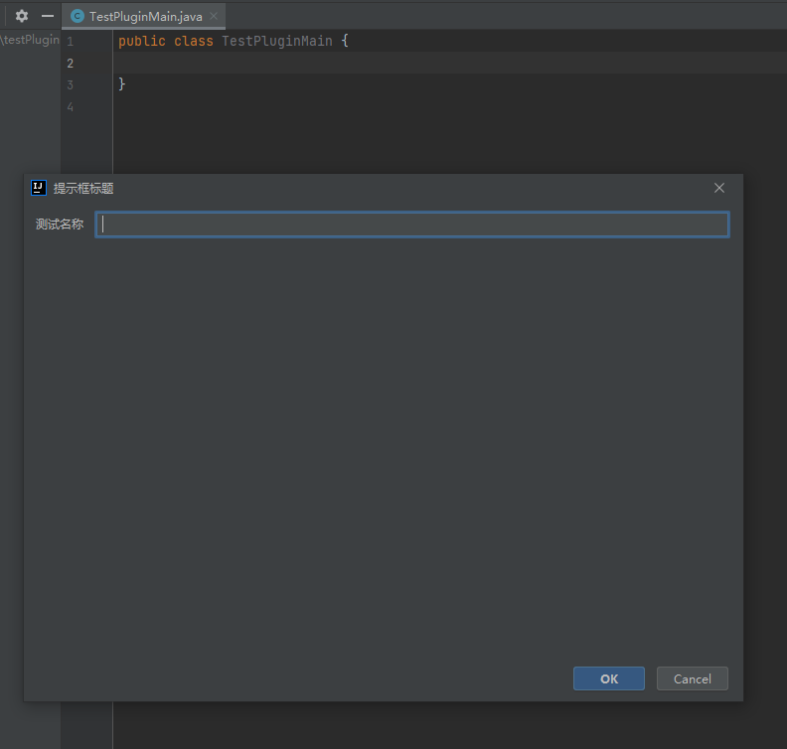The width and height of the screenshot is (787, 749).
Task: Focus the 测试名称 text input field
Action: pos(412,225)
